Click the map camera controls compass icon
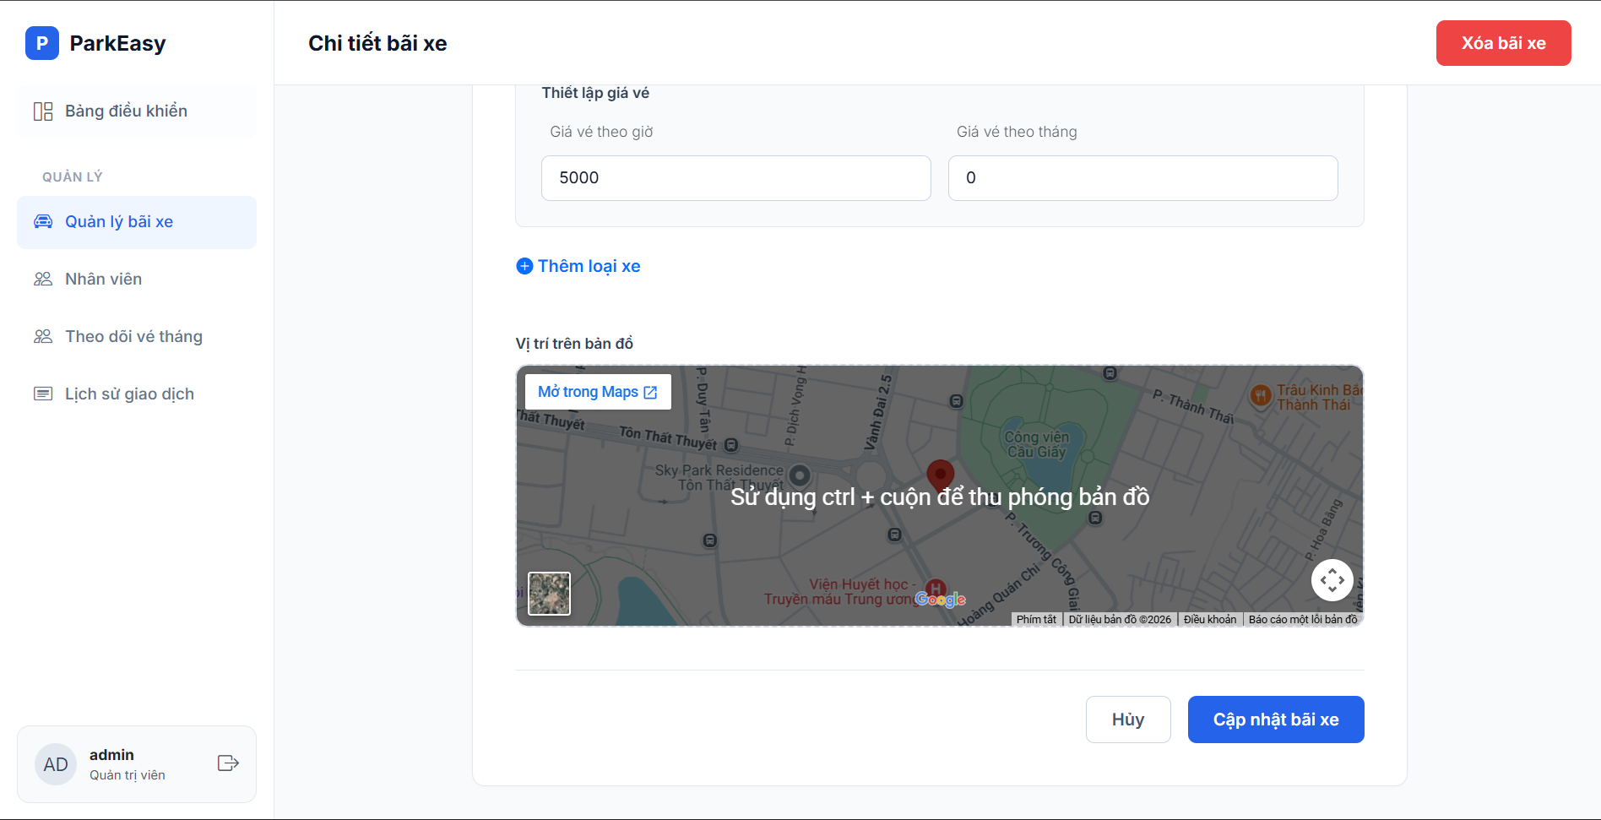The image size is (1601, 820). [x=1332, y=580]
